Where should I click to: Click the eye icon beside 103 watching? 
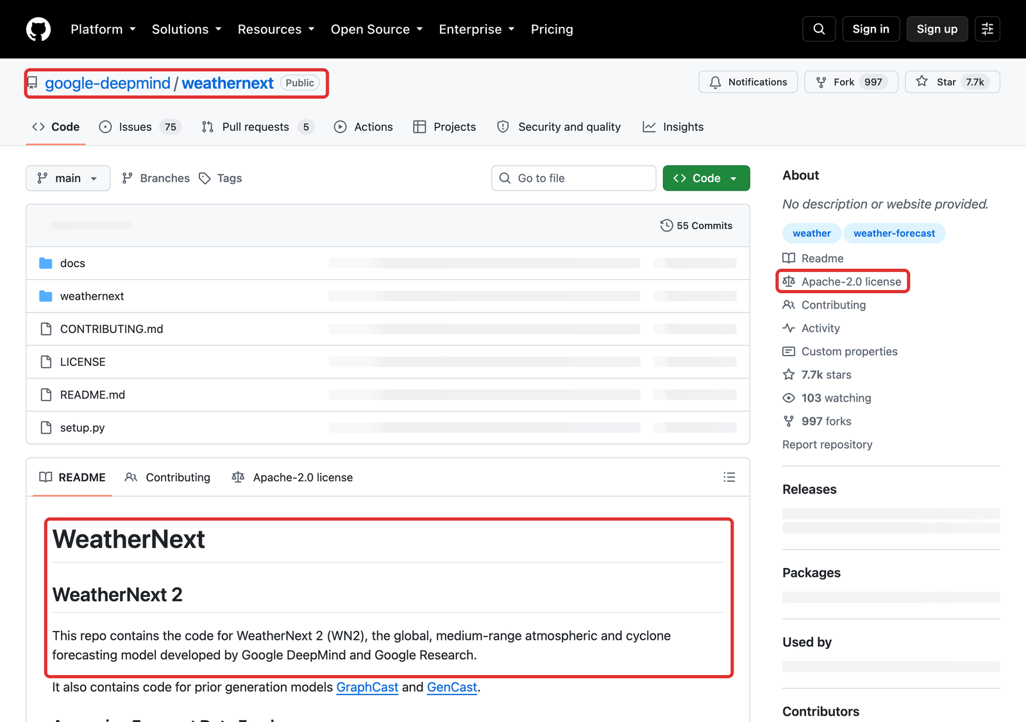click(789, 398)
